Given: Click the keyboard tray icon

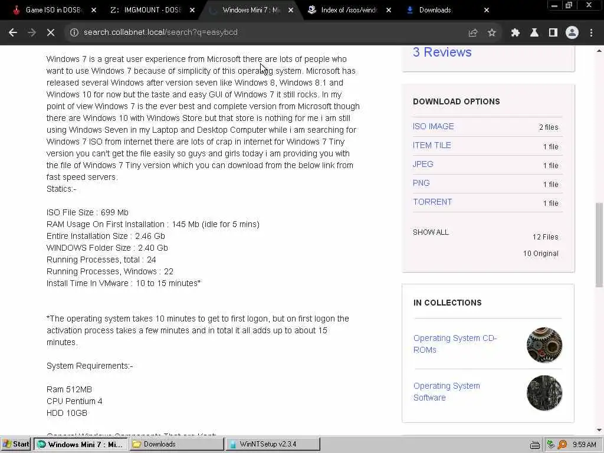Looking at the screenshot, I should (534, 445).
